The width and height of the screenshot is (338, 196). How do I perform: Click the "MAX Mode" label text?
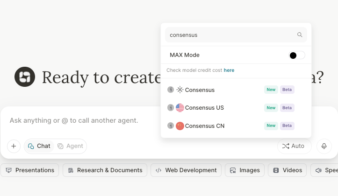[x=185, y=55]
